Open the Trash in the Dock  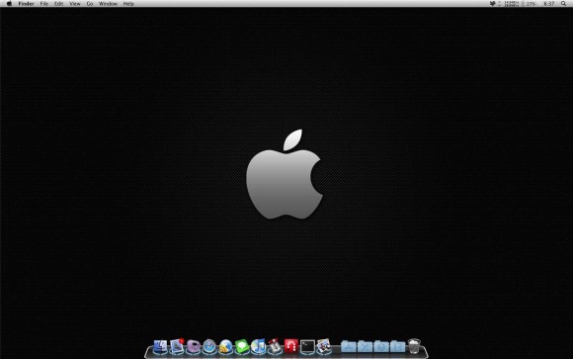point(414,346)
